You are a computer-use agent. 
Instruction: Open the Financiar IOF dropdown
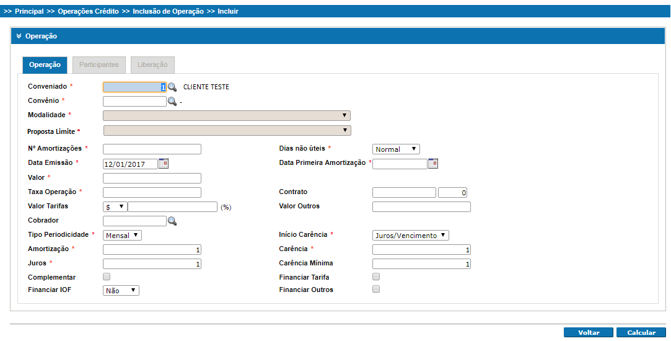tap(121, 290)
